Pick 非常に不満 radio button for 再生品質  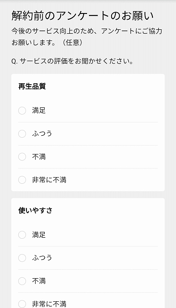pyautogui.click(x=22, y=180)
